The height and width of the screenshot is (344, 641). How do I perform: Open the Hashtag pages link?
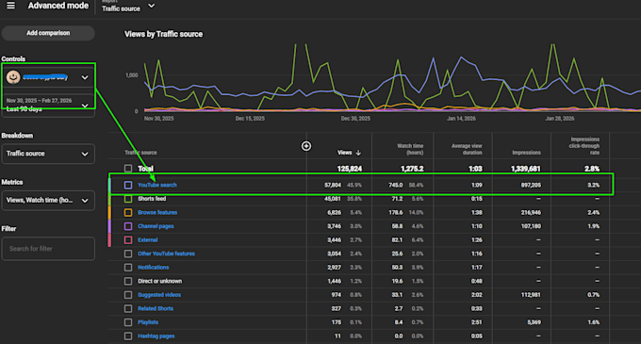(x=156, y=336)
